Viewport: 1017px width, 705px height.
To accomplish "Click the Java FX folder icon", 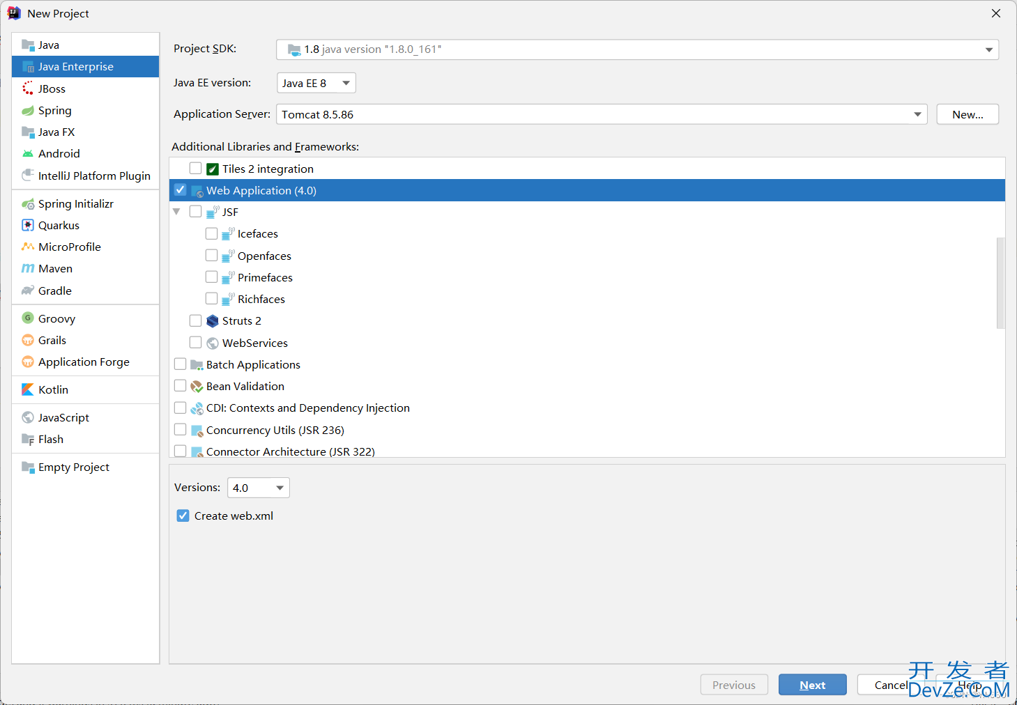I will (x=28, y=132).
